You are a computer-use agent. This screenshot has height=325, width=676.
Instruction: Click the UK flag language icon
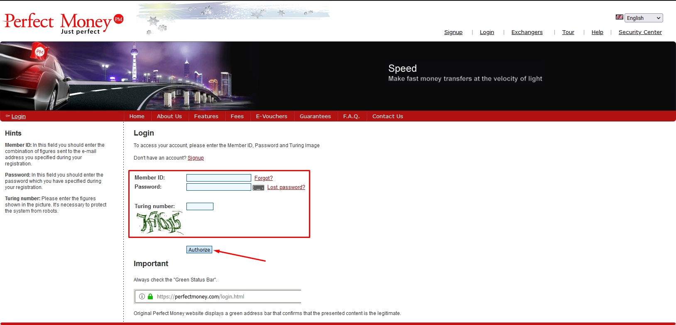(x=619, y=17)
